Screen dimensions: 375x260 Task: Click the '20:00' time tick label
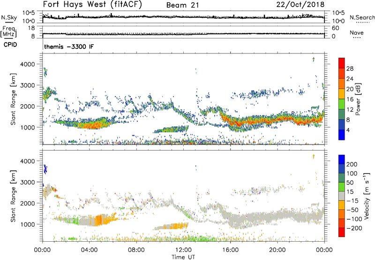tap(277, 250)
